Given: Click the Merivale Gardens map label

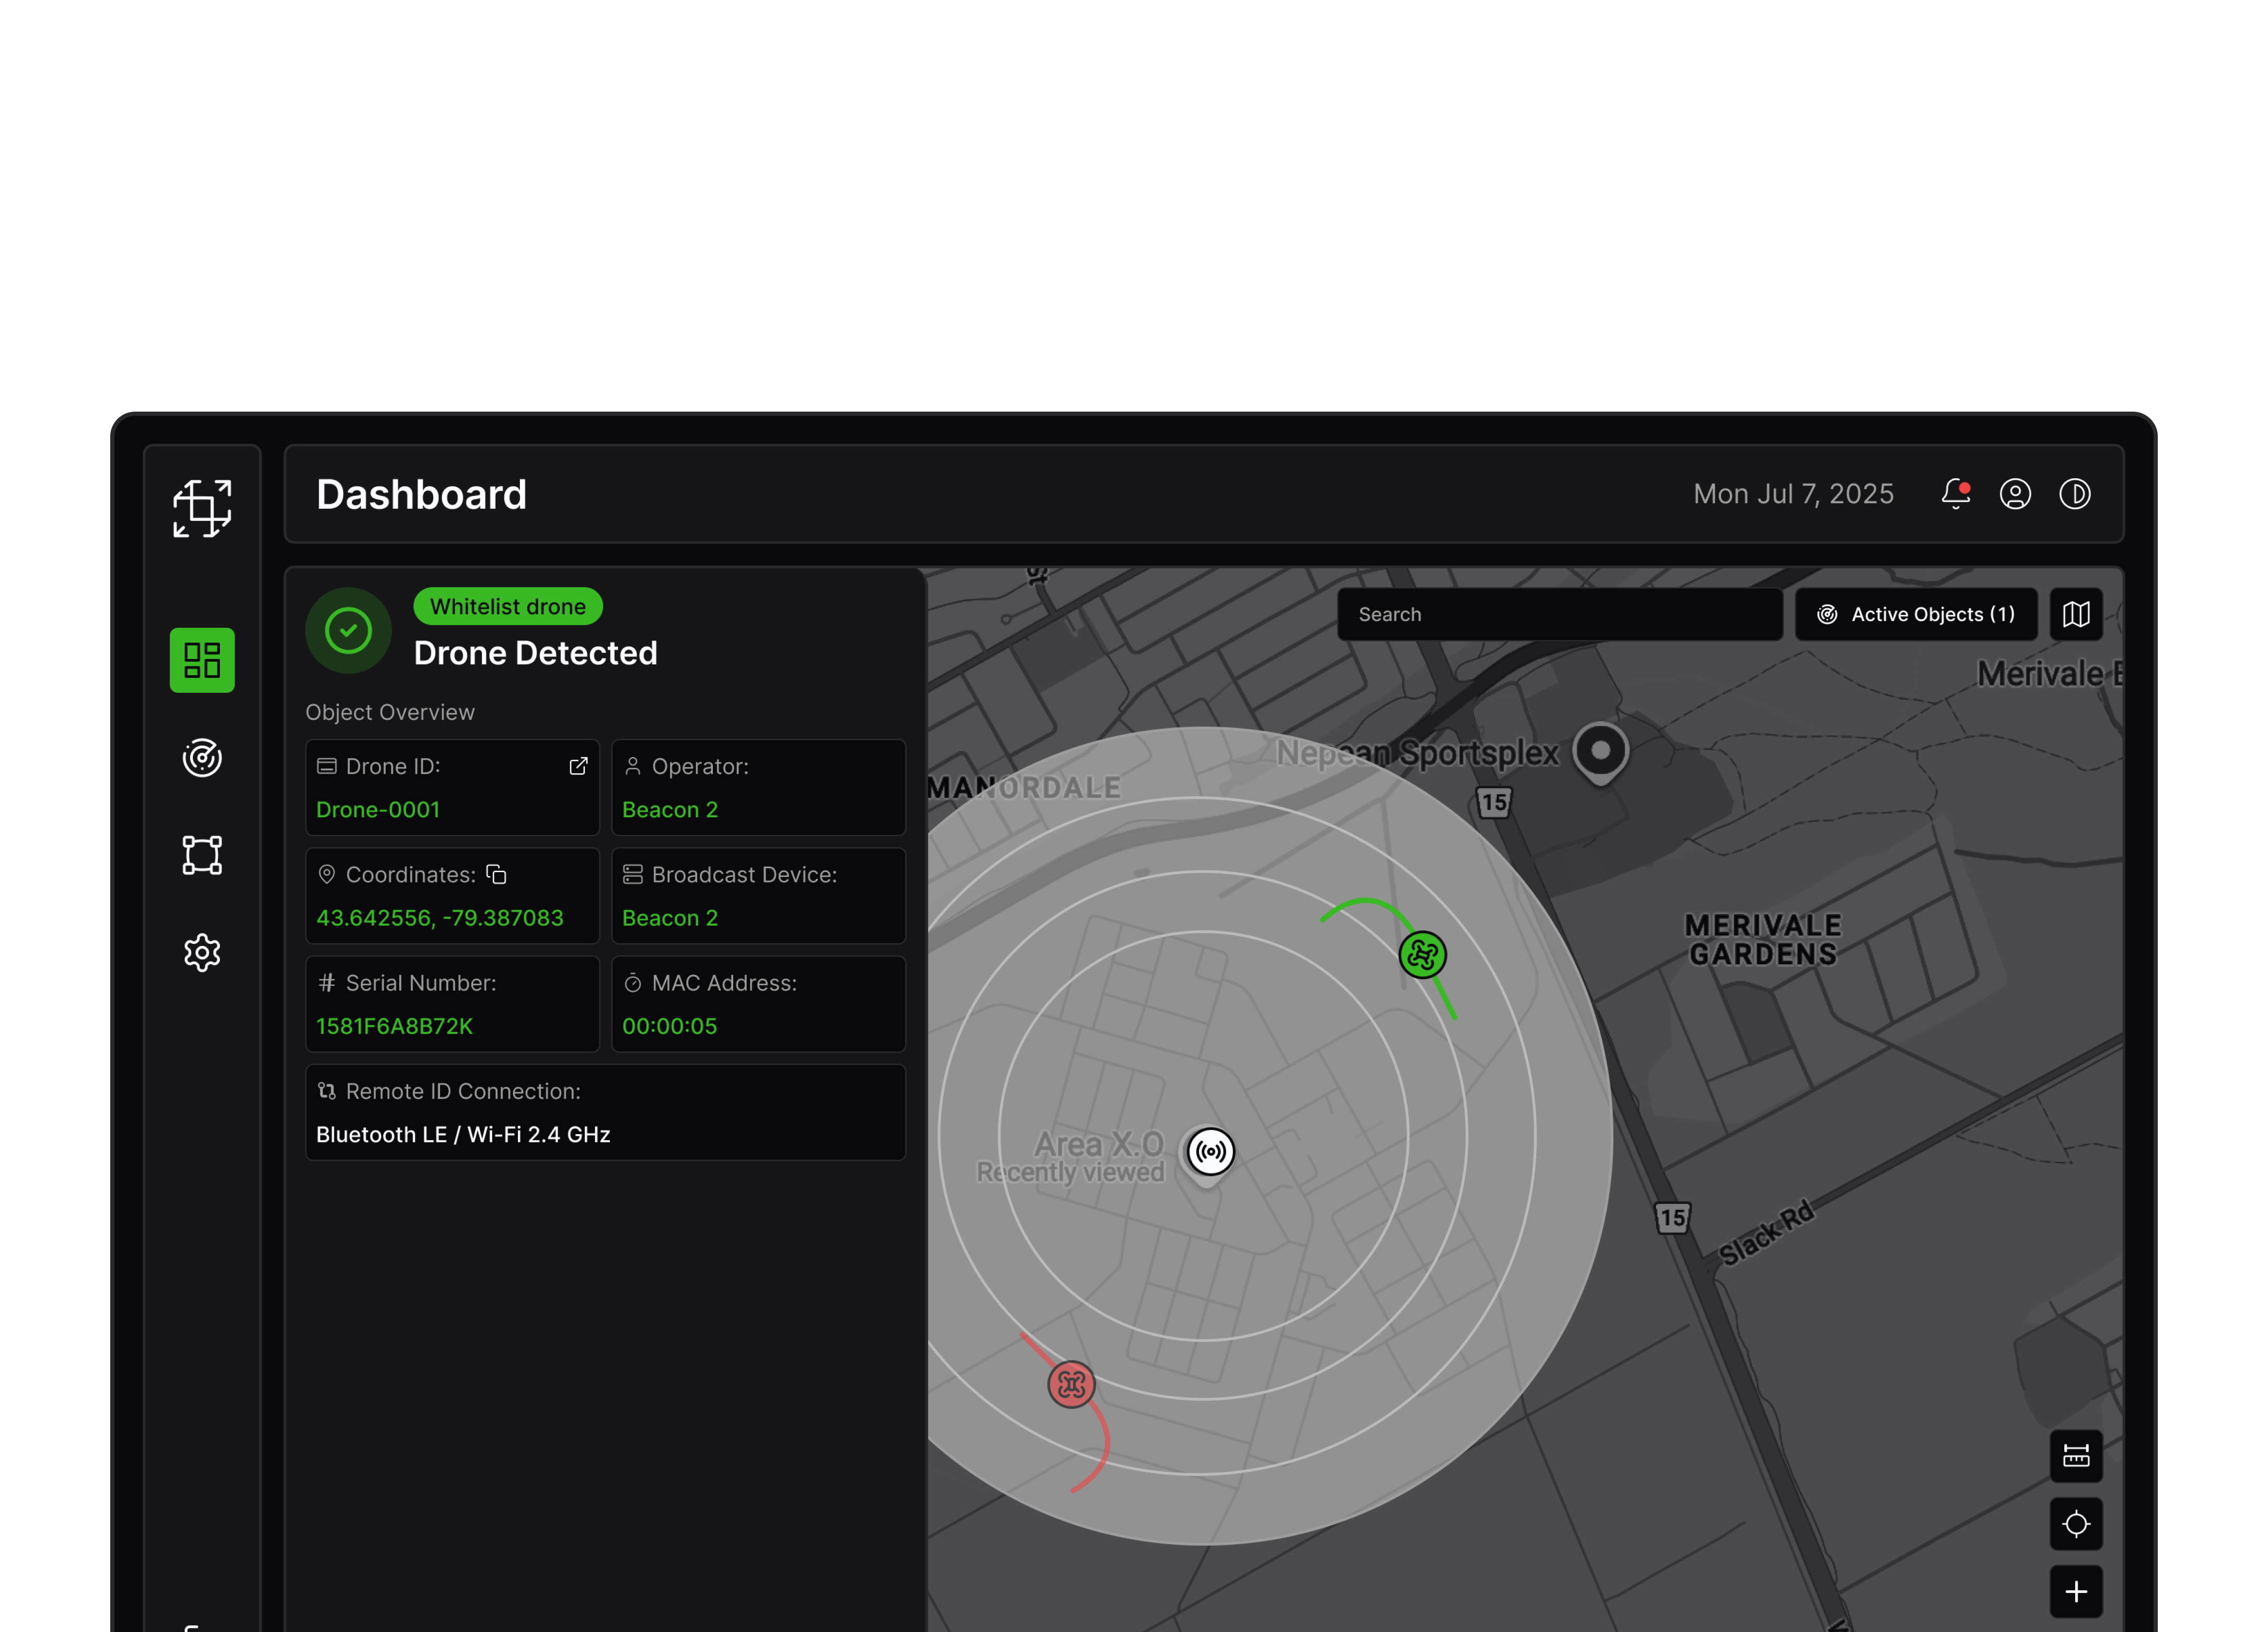Looking at the screenshot, I should pyautogui.click(x=1763, y=939).
